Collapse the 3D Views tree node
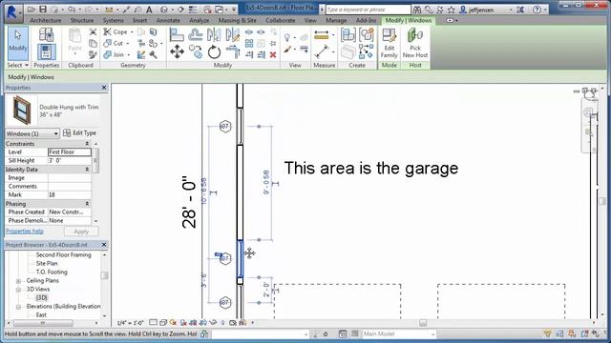The width and height of the screenshot is (611, 343). (x=18, y=290)
